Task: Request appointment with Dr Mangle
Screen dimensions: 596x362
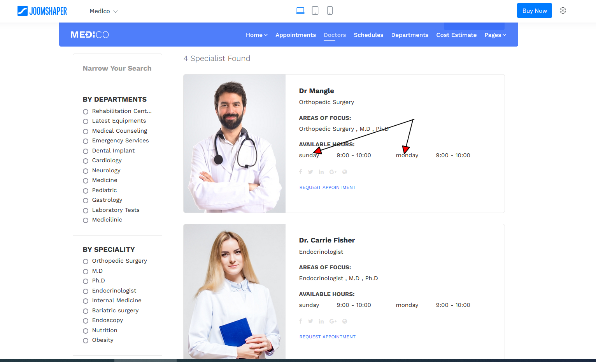Action: pyautogui.click(x=327, y=187)
